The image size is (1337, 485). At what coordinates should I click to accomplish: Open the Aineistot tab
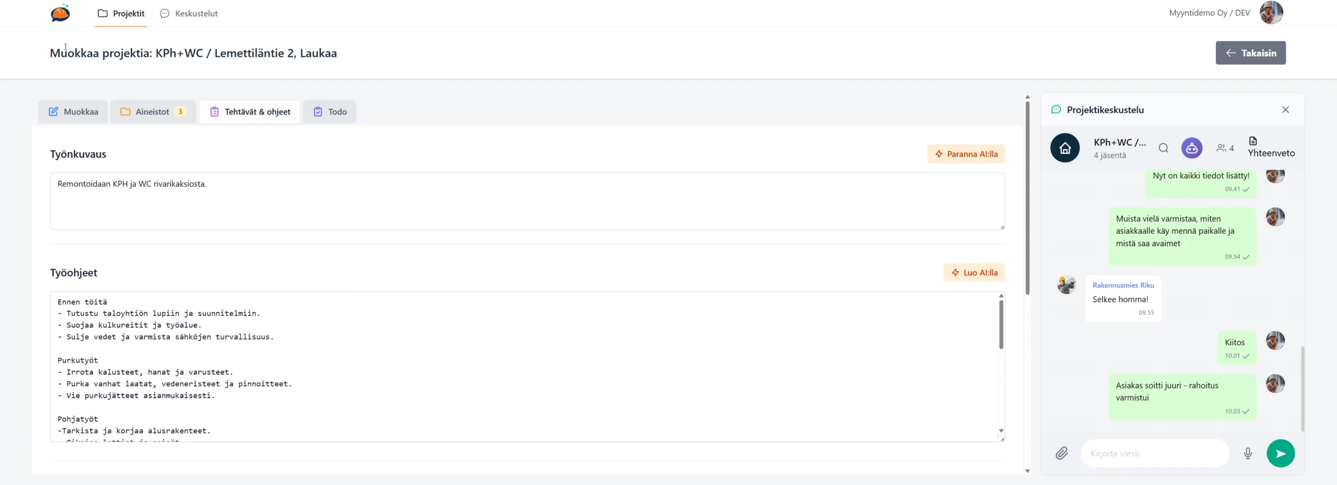click(x=153, y=112)
